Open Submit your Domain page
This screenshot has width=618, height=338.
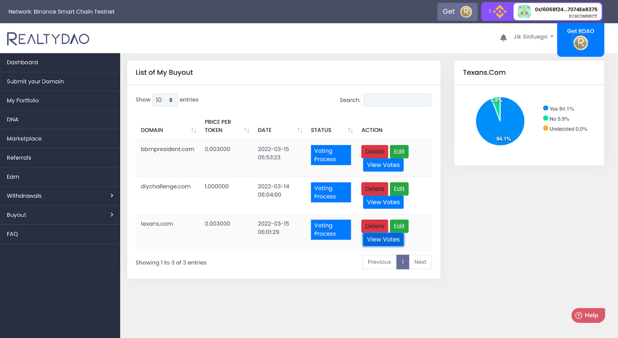(x=60, y=82)
